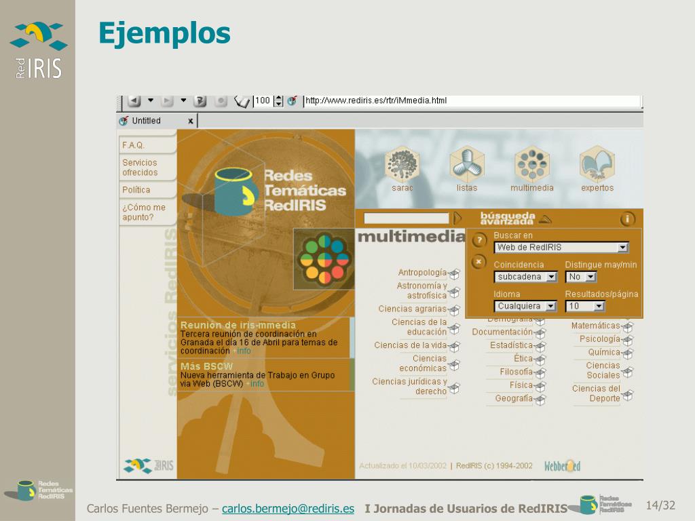695x521 pixels.
Task: Click the RedIRIS logo in page footer
Action: pyautogui.click(x=149, y=465)
